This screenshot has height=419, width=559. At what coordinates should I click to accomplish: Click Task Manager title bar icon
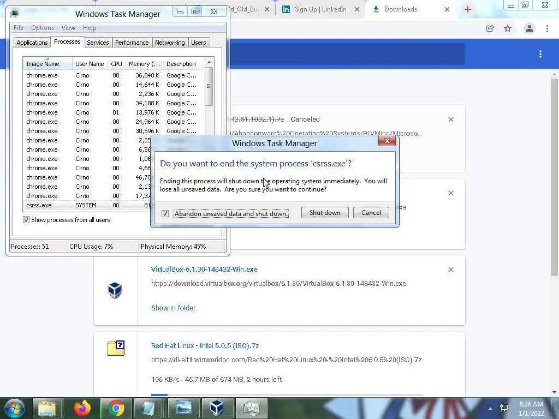14,14
